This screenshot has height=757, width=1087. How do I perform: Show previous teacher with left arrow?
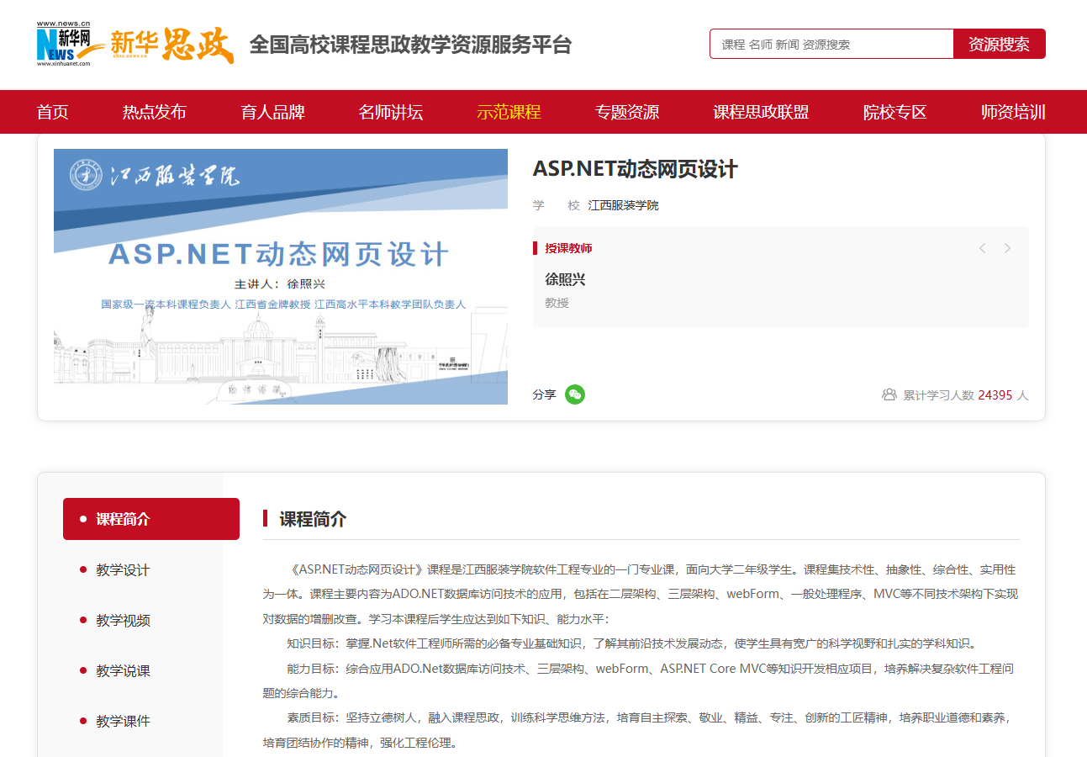coord(982,248)
